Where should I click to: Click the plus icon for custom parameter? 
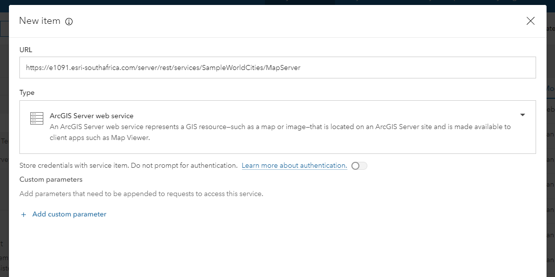point(23,214)
